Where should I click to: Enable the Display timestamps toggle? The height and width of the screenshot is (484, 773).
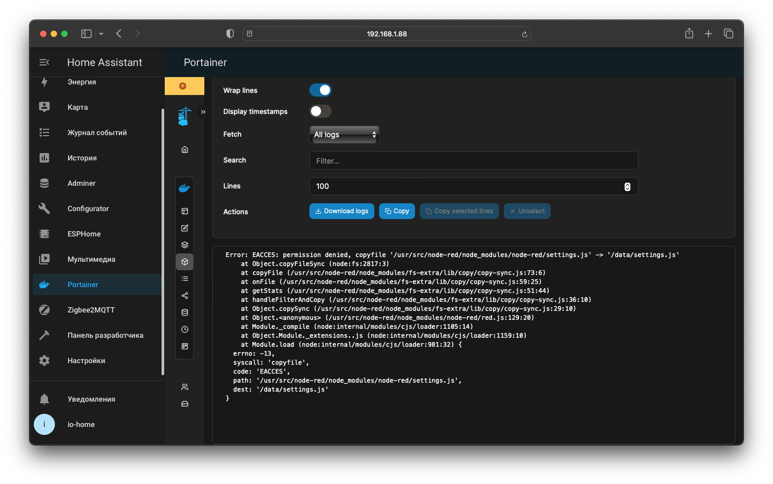click(x=320, y=111)
